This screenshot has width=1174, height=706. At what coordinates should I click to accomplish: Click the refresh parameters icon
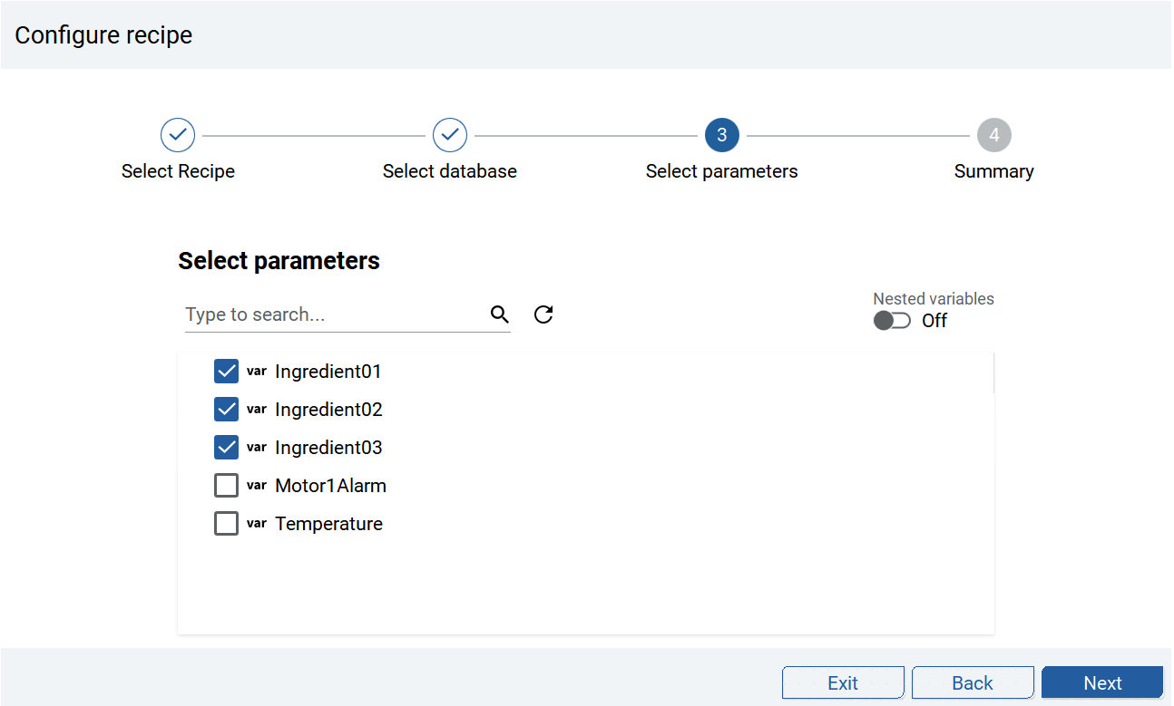click(543, 314)
